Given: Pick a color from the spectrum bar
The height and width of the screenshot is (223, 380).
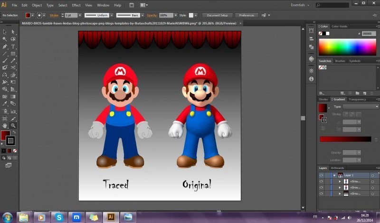Looking at the screenshot, I should (x=347, y=47).
